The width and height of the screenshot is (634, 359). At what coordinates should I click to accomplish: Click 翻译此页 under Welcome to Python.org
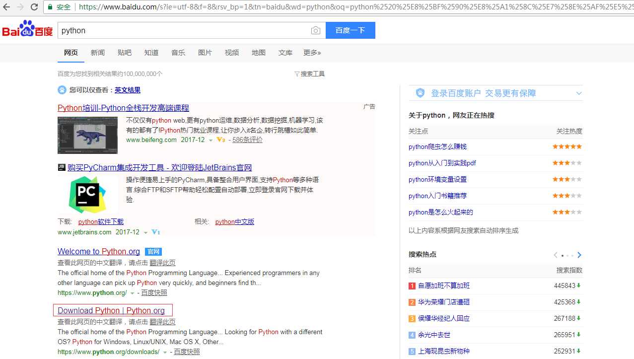(162, 263)
